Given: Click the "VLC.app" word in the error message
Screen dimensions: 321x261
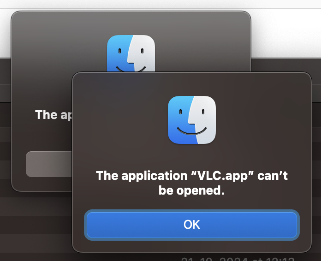Looking at the screenshot, I should click(x=222, y=176).
